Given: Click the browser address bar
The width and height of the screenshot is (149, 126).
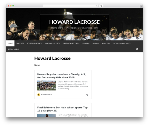Looking at the screenshot, I should pos(71,6).
